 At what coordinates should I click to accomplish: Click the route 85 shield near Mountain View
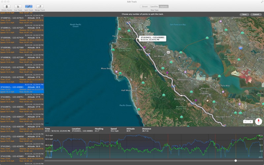235,113
